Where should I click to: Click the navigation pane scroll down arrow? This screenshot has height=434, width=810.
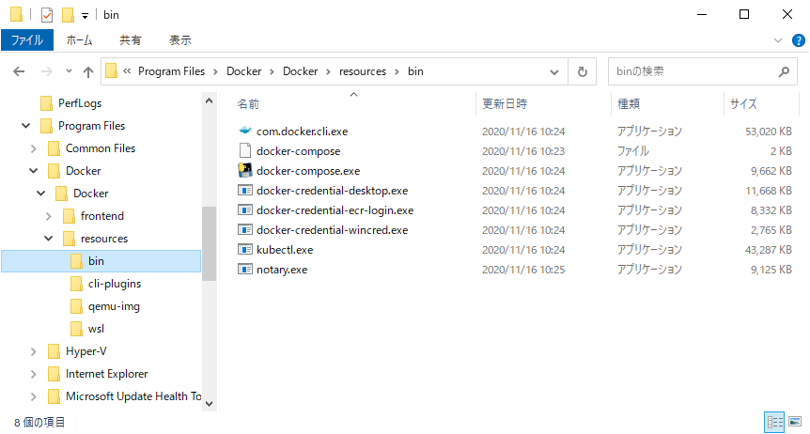[209, 404]
